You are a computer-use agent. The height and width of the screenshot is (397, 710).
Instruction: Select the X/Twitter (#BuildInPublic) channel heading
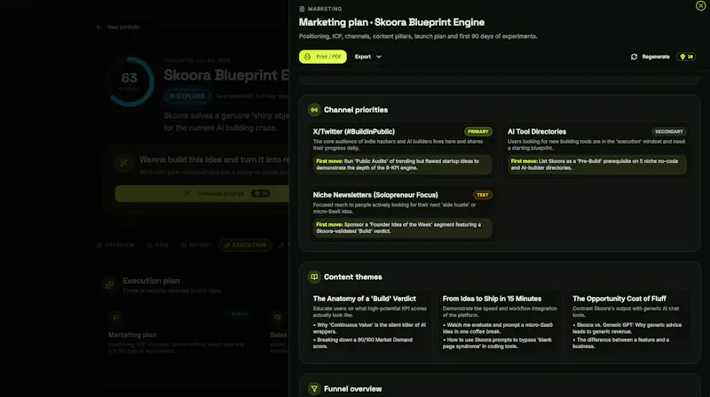point(353,131)
